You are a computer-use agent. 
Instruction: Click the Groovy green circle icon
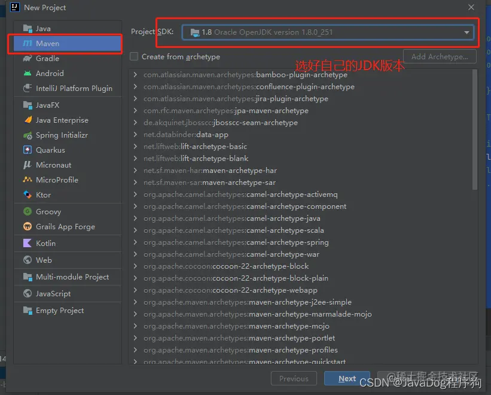click(x=28, y=211)
